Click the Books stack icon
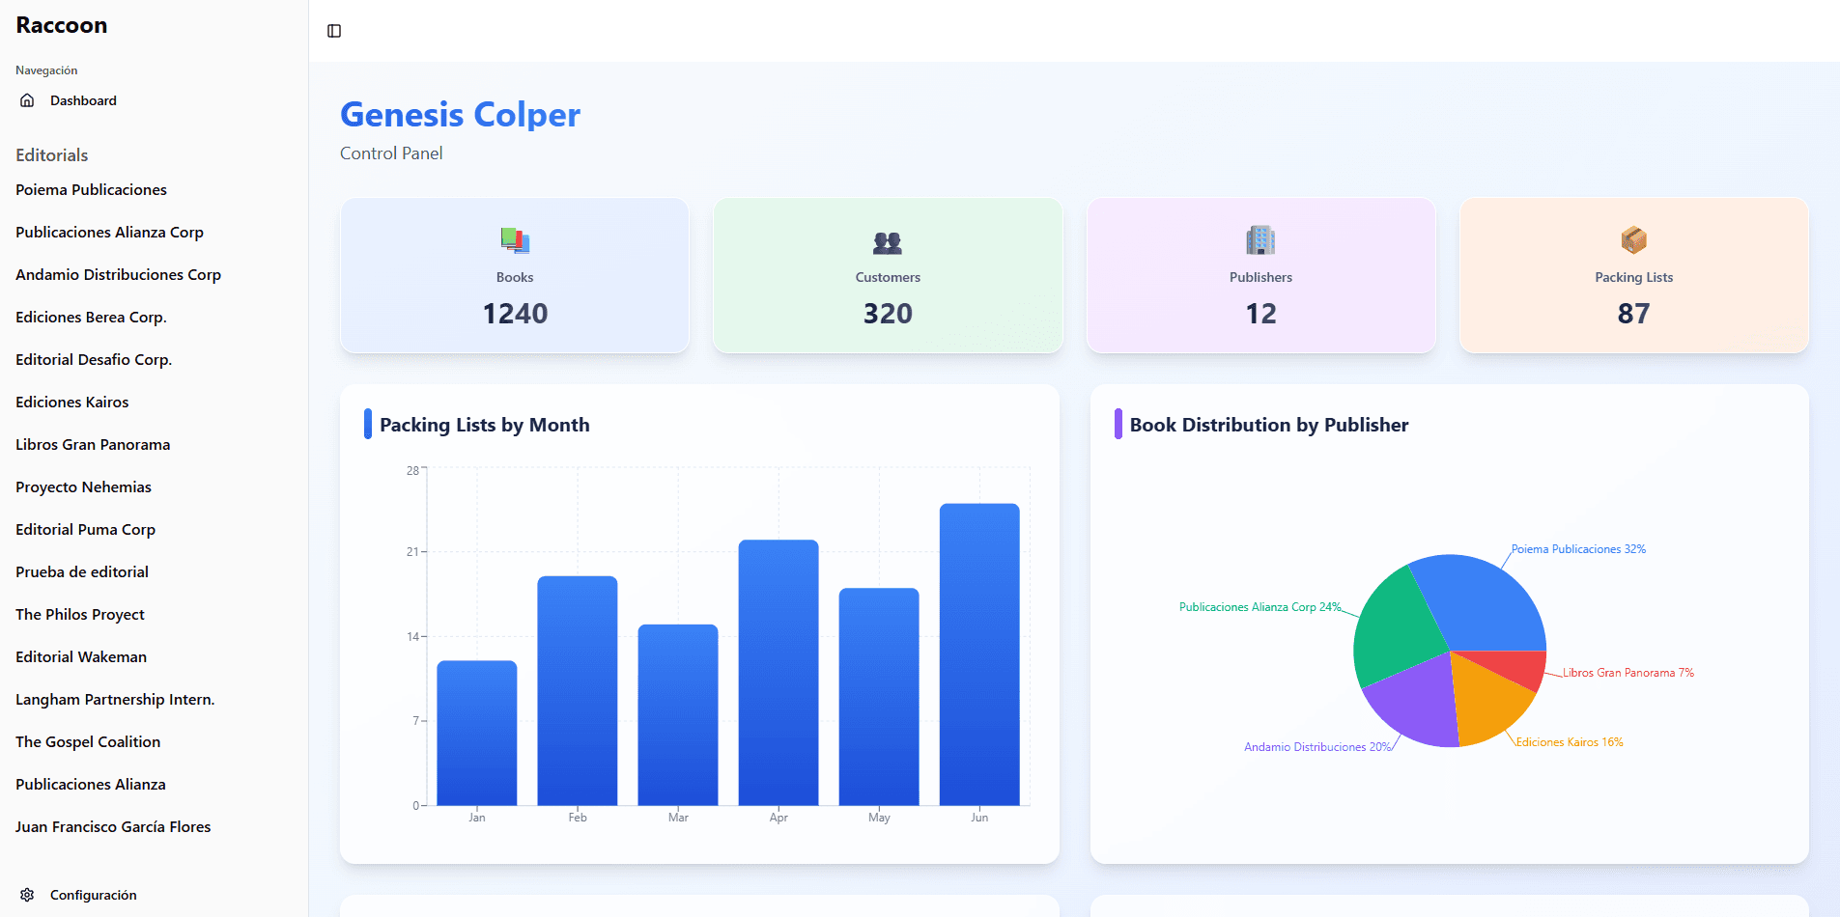This screenshot has height=917, width=1840. (515, 240)
